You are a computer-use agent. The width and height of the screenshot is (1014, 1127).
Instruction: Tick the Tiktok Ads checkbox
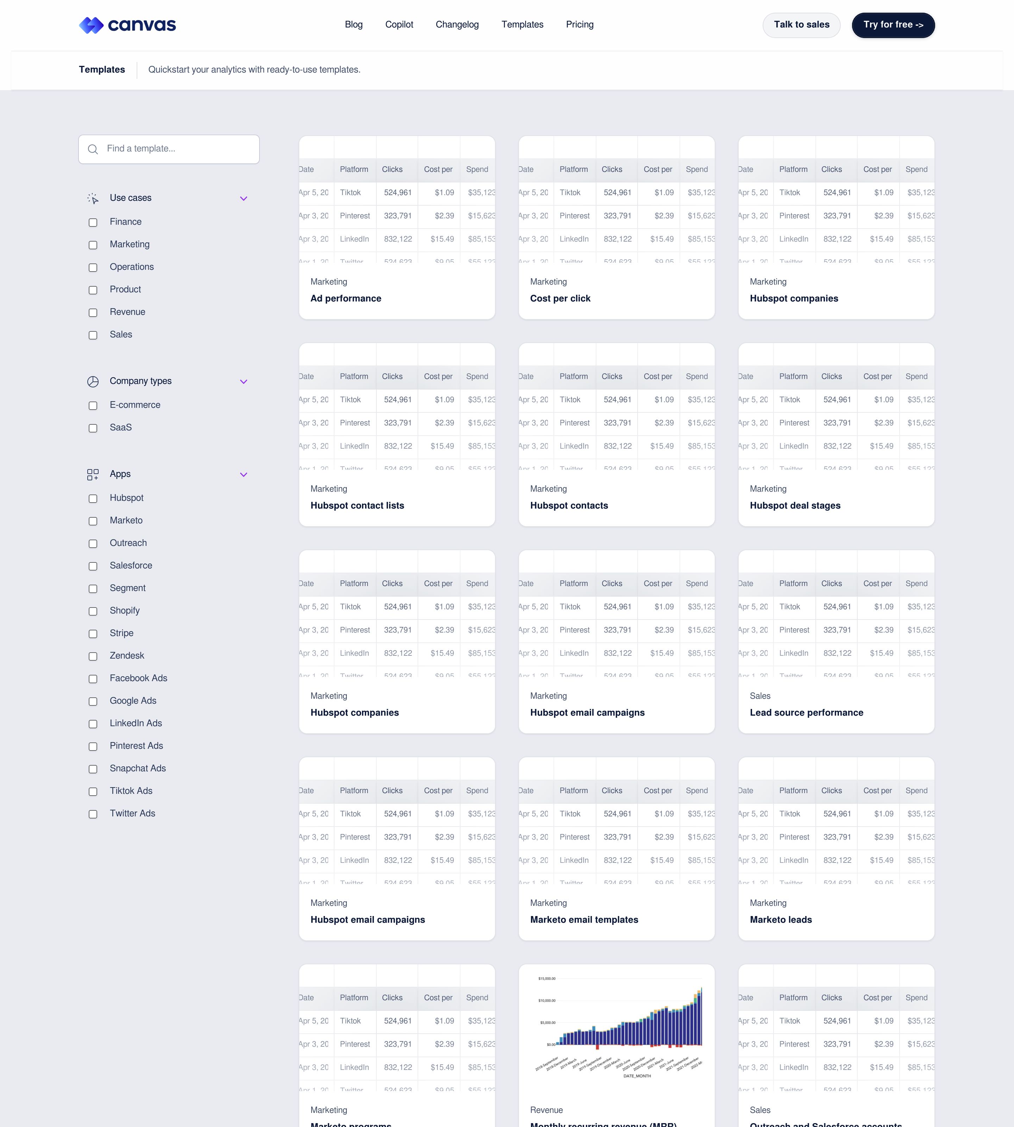coord(93,791)
